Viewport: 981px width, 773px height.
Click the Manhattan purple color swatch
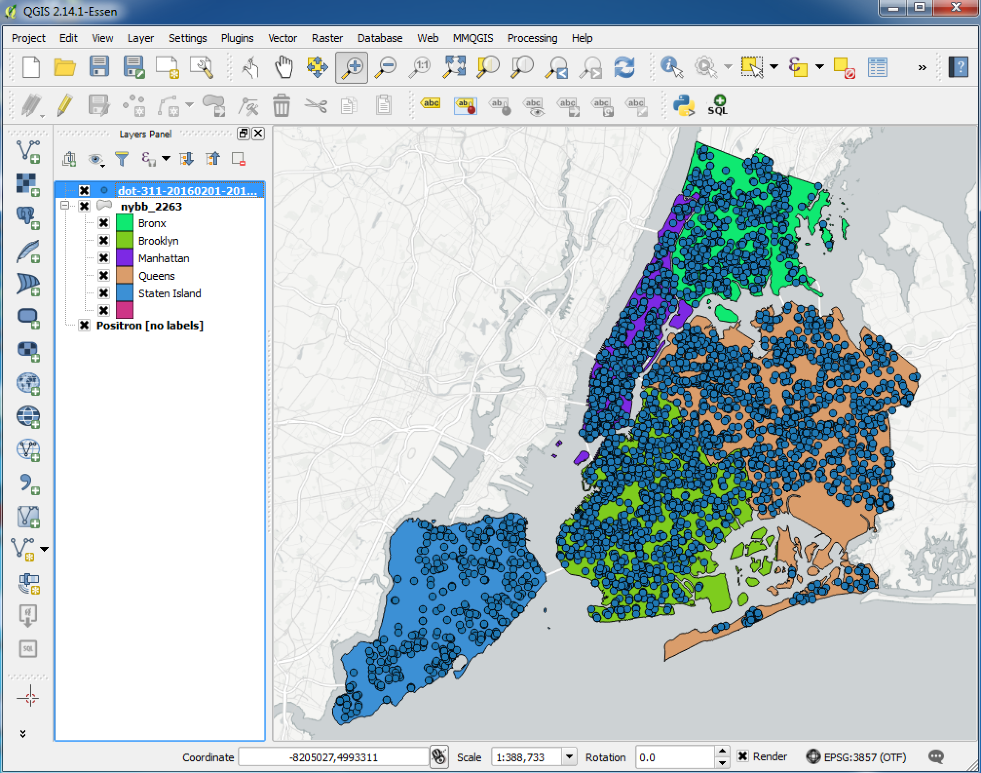(x=124, y=258)
